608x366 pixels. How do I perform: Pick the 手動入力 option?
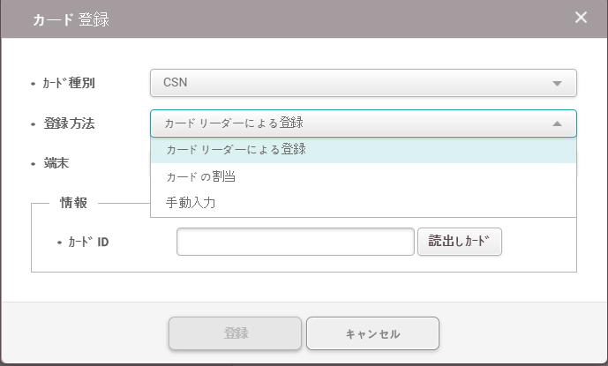coord(191,203)
